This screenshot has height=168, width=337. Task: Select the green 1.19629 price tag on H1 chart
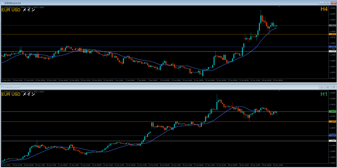[332, 112]
